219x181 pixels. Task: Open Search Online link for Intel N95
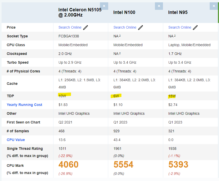180,27
